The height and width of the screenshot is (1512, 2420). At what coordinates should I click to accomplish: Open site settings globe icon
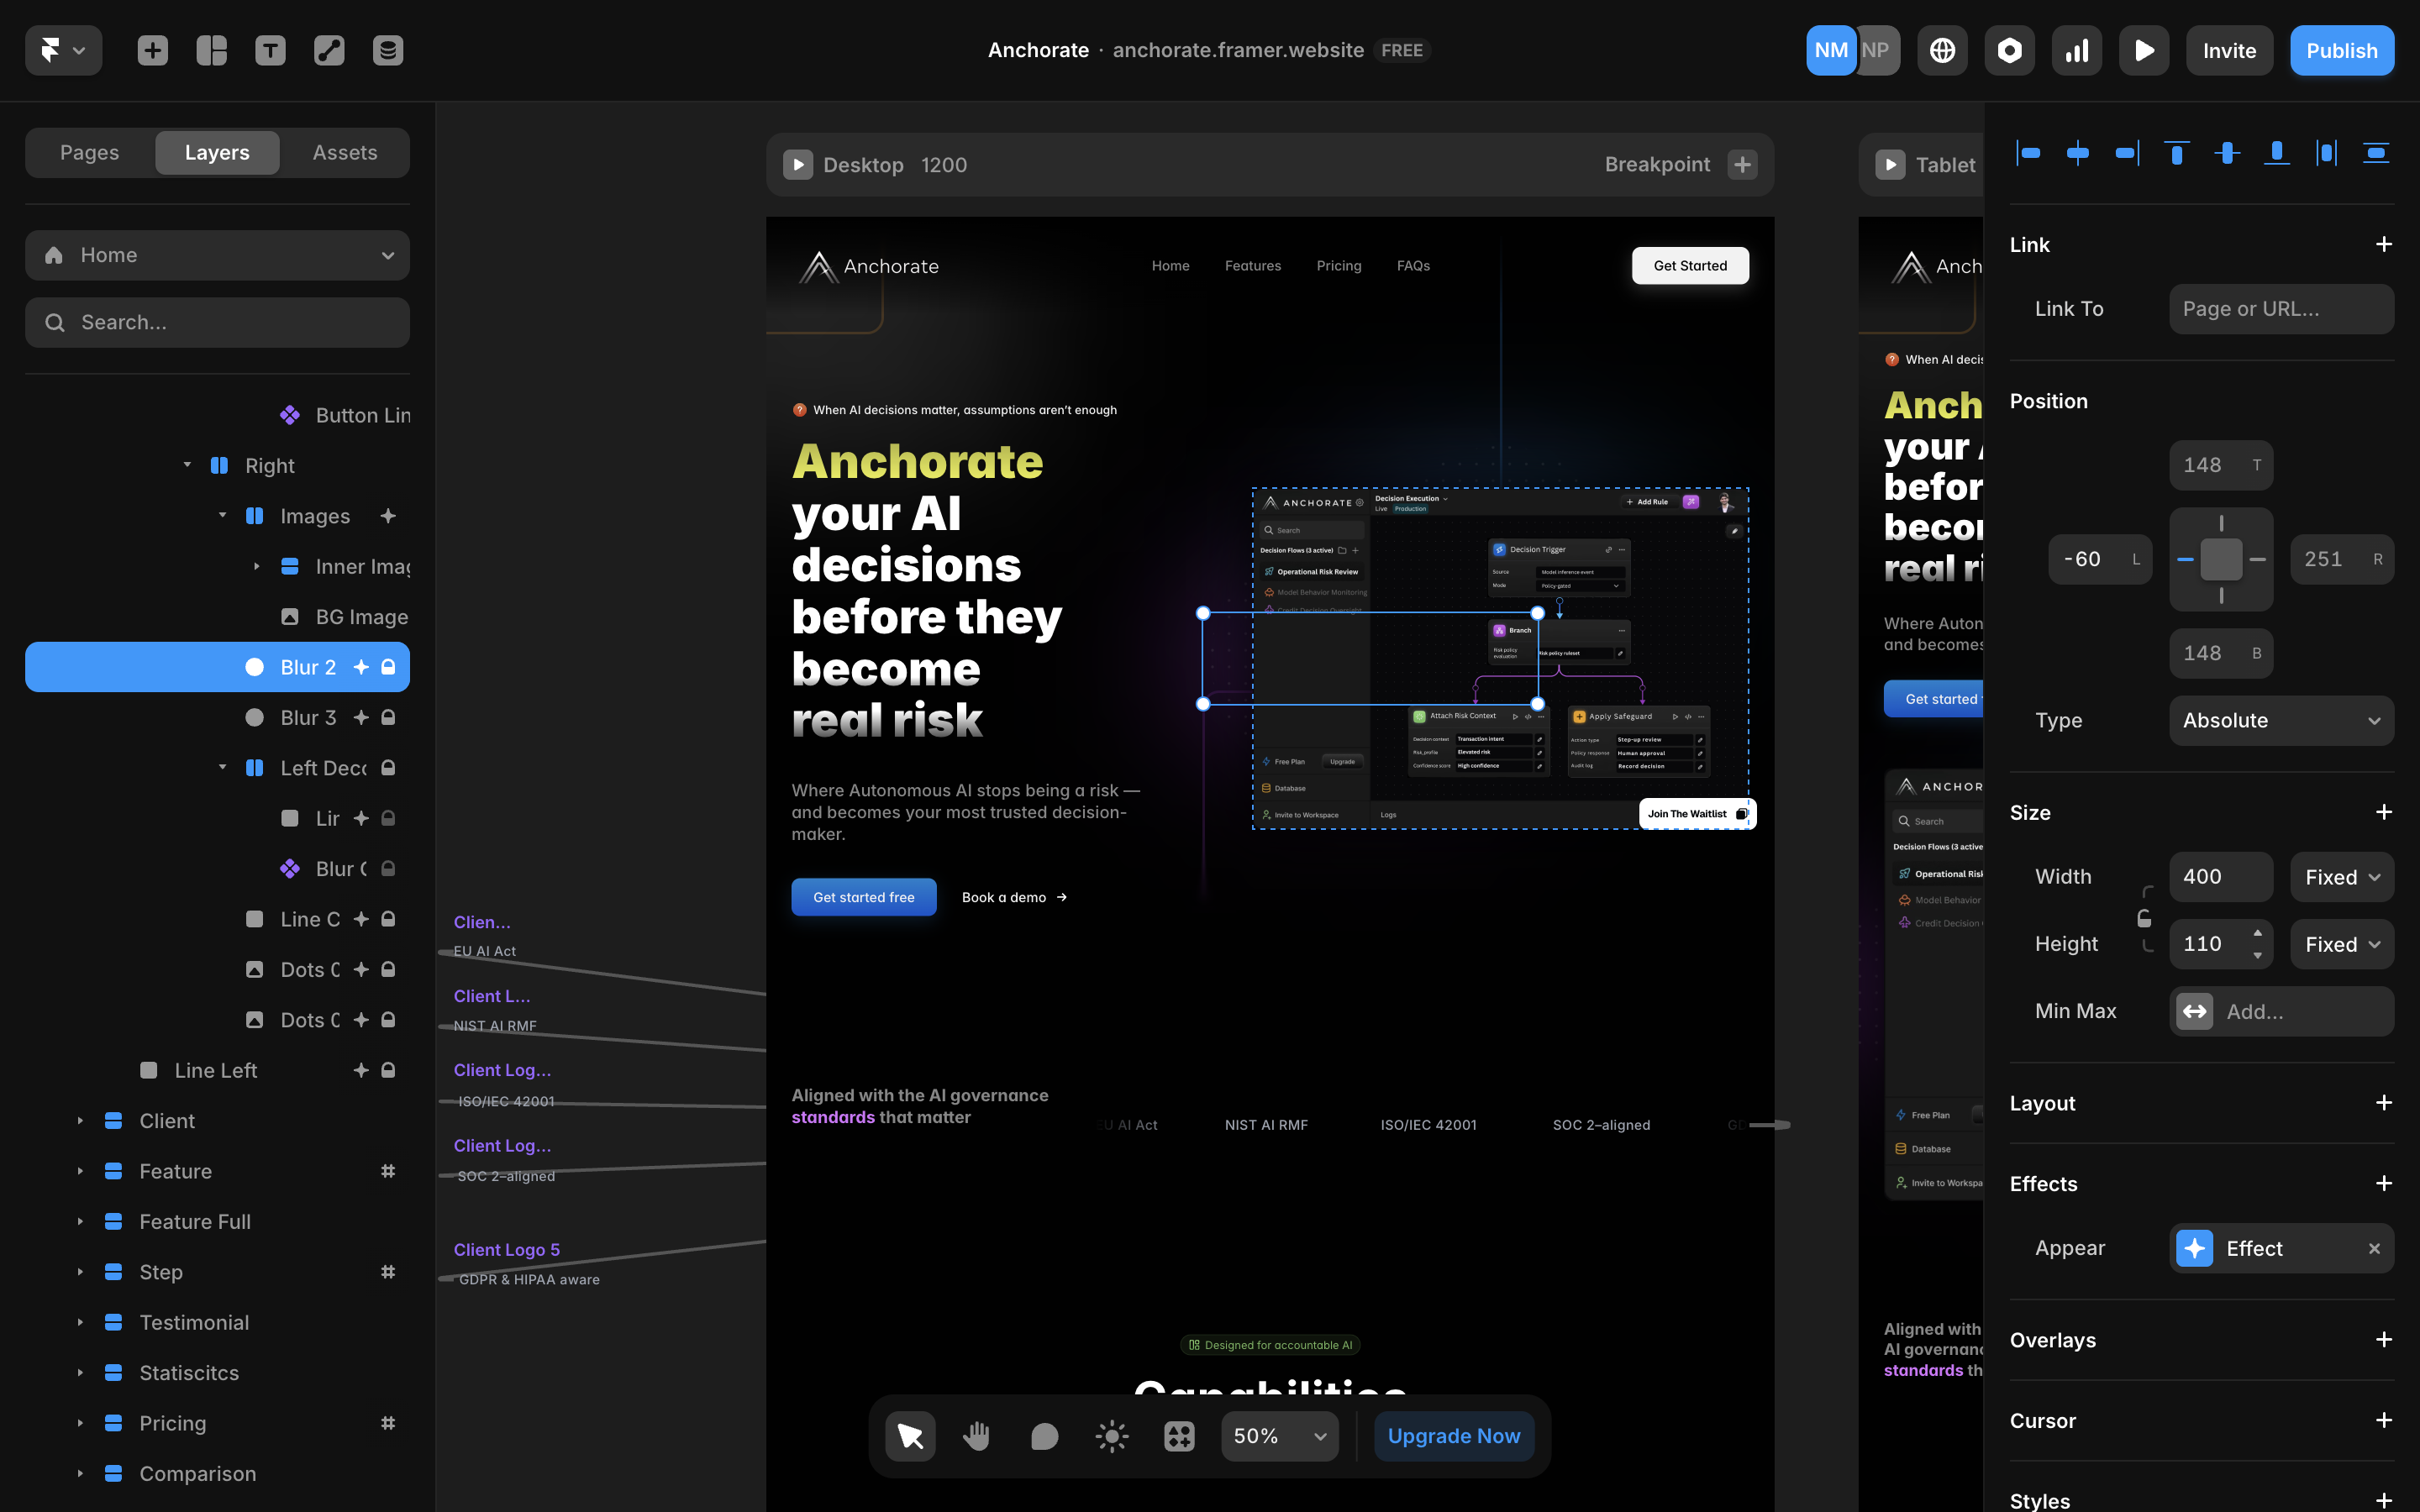(1942, 50)
